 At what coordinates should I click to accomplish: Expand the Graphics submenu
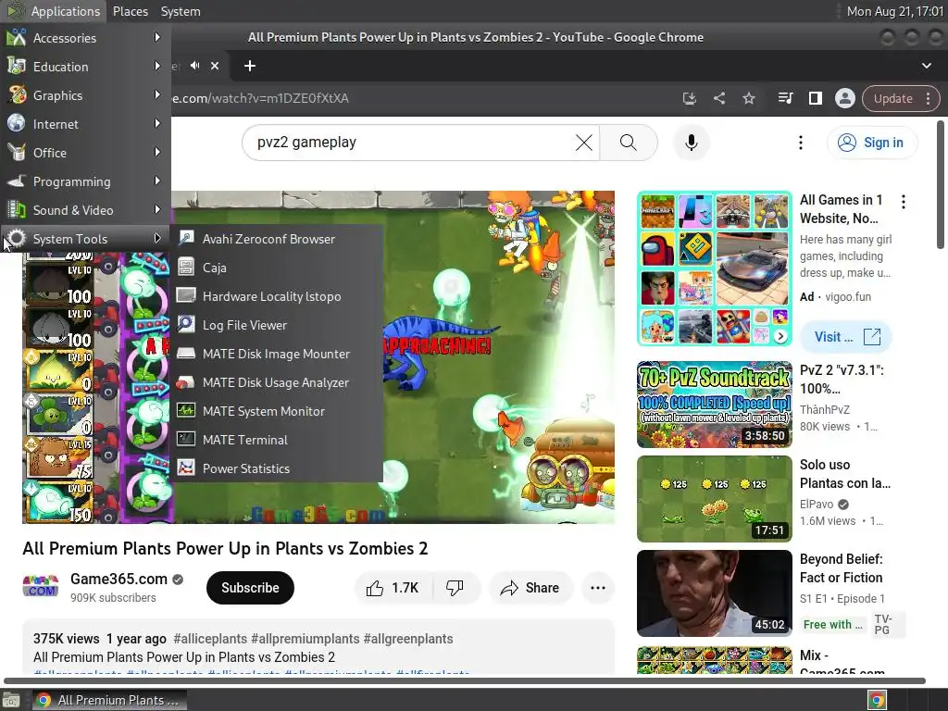coord(85,95)
